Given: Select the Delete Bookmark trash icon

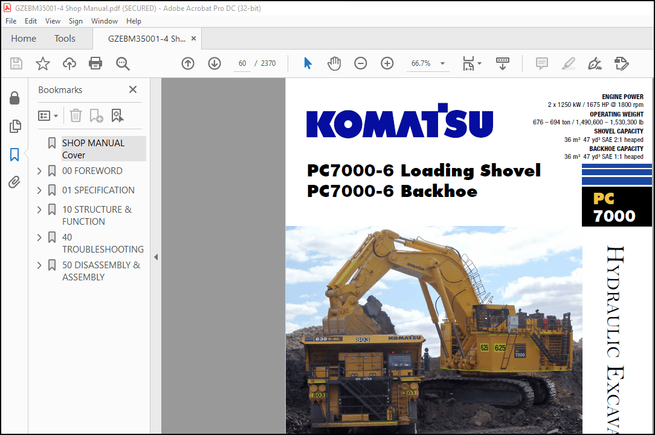Looking at the screenshot, I should [75, 115].
